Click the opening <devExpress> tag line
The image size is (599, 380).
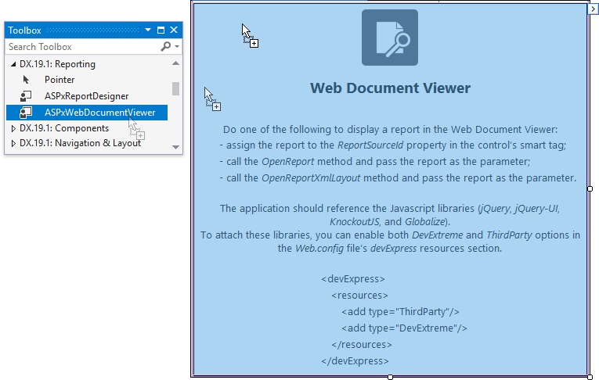[x=353, y=279]
